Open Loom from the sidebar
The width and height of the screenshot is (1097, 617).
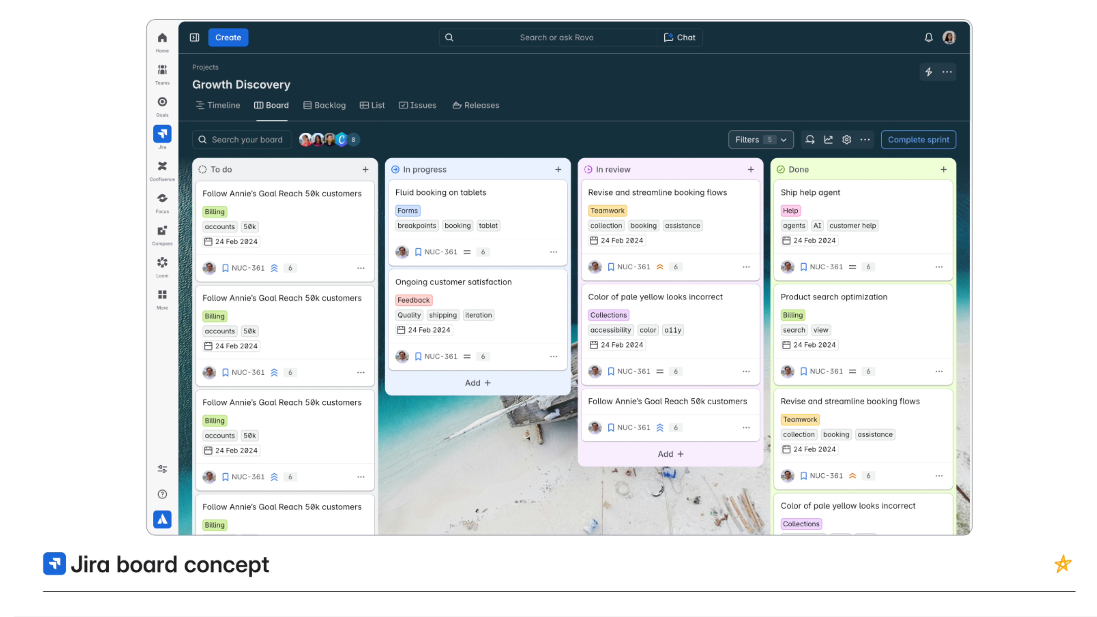click(x=162, y=267)
